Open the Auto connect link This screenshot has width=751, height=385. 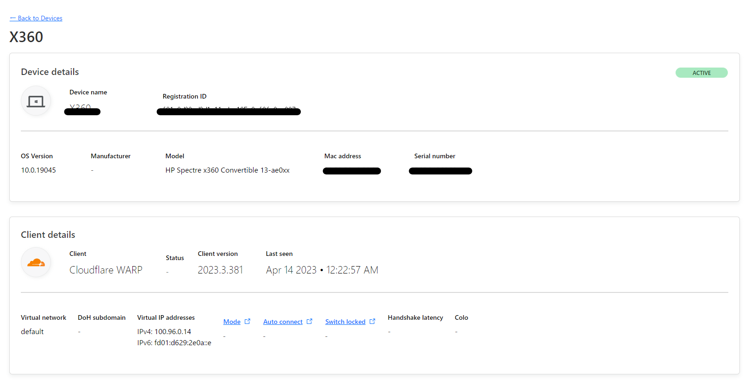click(283, 322)
